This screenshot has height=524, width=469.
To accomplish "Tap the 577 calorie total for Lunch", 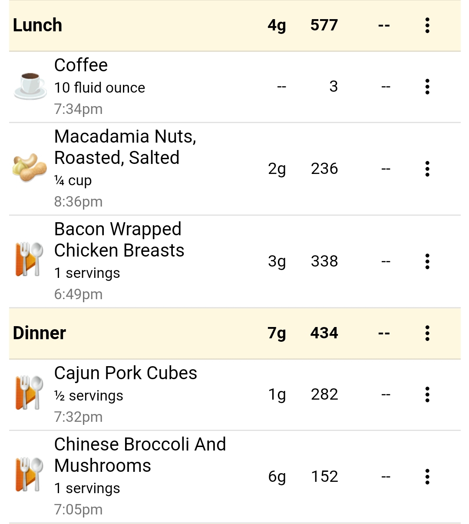I will (x=324, y=25).
